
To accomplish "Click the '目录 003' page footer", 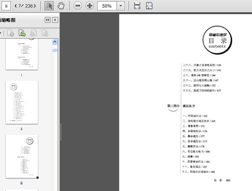I will [x=222, y=180].
